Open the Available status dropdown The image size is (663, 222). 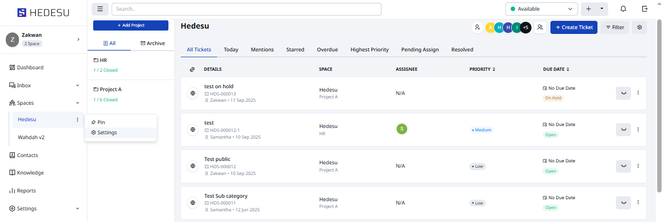coord(541,9)
